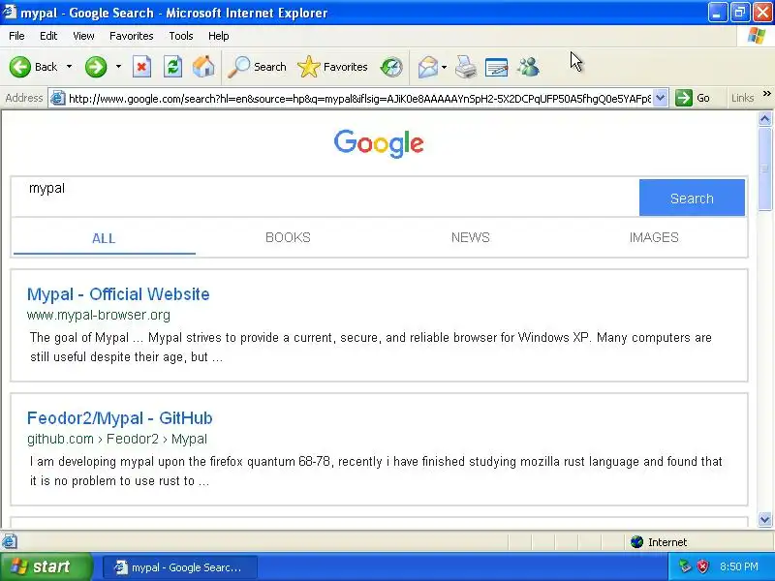The height and width of the screenshot is (581, 775).
Task: Open the Forward history dropdown arrow
Action: (x=118, y=67)
